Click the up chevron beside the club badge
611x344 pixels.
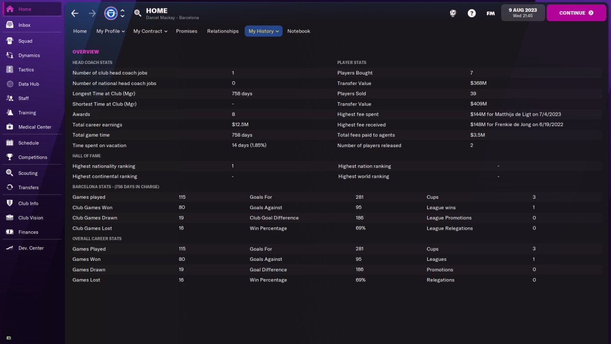tap(123, 11)
